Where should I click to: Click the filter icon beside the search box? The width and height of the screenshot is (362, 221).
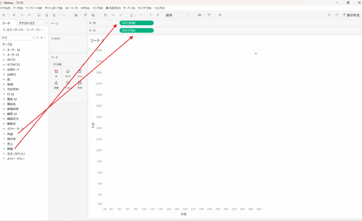coord(37,37)
